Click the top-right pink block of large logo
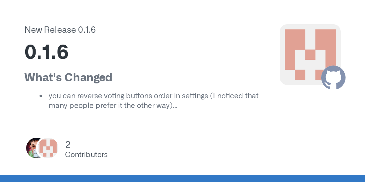The image size is (365, 182). (x=325, y=39)
